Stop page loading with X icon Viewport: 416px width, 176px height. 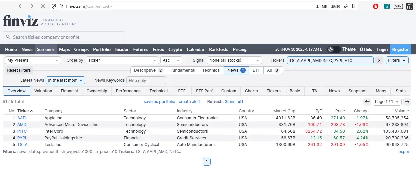tap(43, 6)
